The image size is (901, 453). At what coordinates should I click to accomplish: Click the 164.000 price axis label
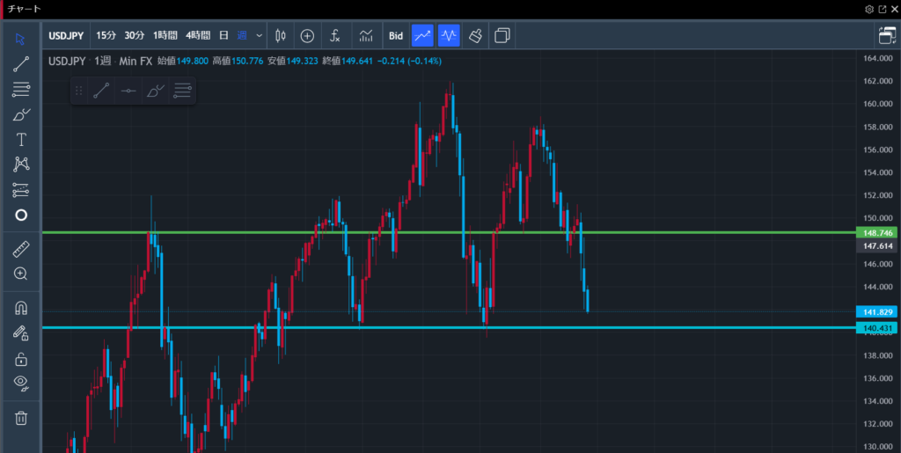click(x=877, y=59)
